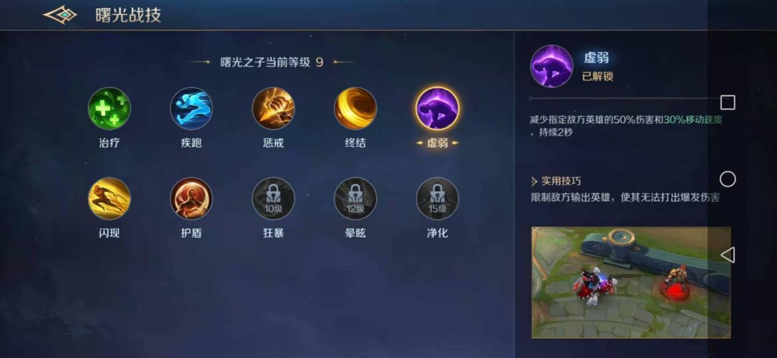Expand the 实用技巧 tips section arrow
The height and width of the screenshot is (358, 777).
pyautogui.click(x=535, y=181)
